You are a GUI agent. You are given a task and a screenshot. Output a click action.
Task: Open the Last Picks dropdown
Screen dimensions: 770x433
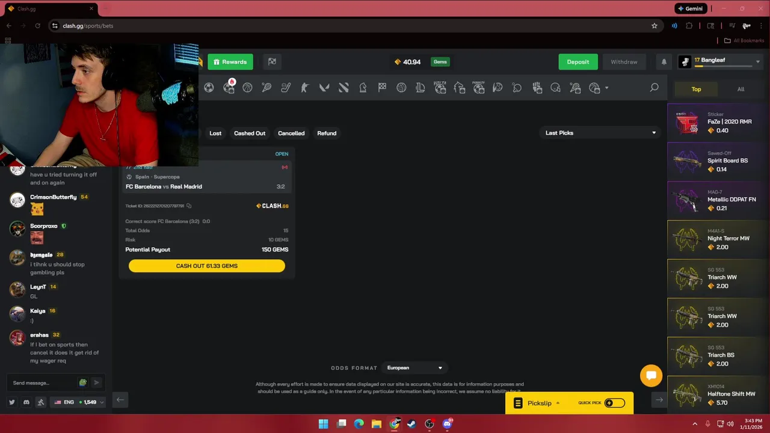600,133
